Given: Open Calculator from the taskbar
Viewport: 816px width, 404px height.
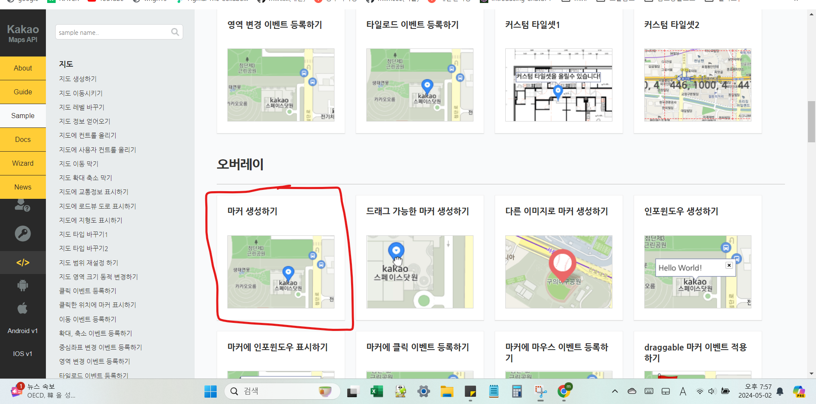Looking at the screenshot, I should pyautogui.click(x=517, y=391).
